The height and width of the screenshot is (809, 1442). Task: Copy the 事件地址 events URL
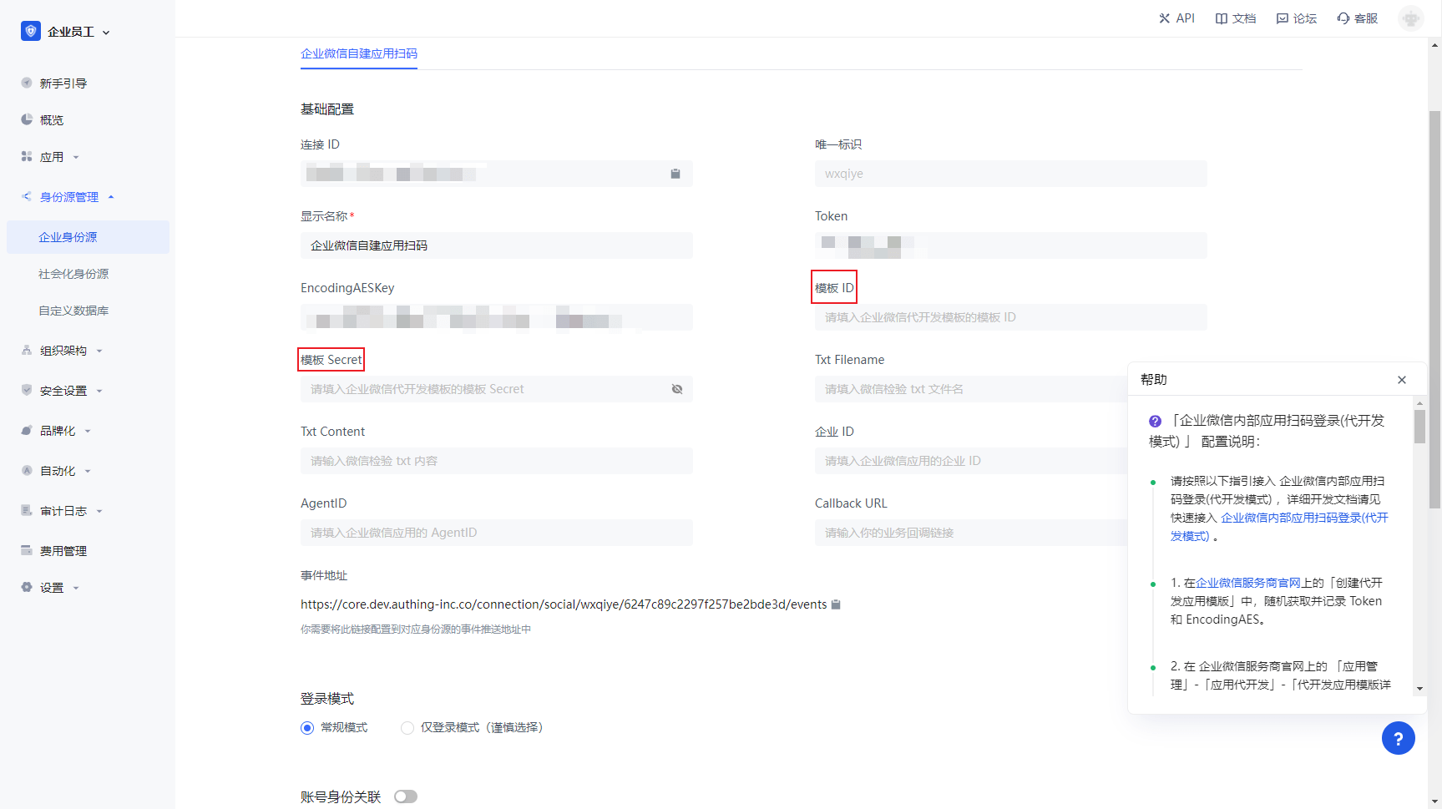[x=836, y=604]
